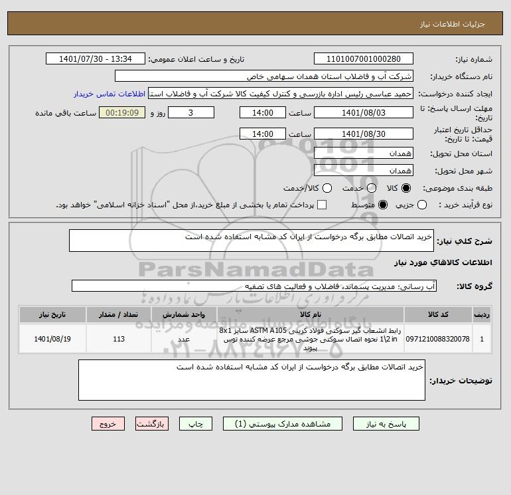The height and width of the screenshot is (495, 511).
Task: Choose متوسط purchase process option
Action: point(383,205)
